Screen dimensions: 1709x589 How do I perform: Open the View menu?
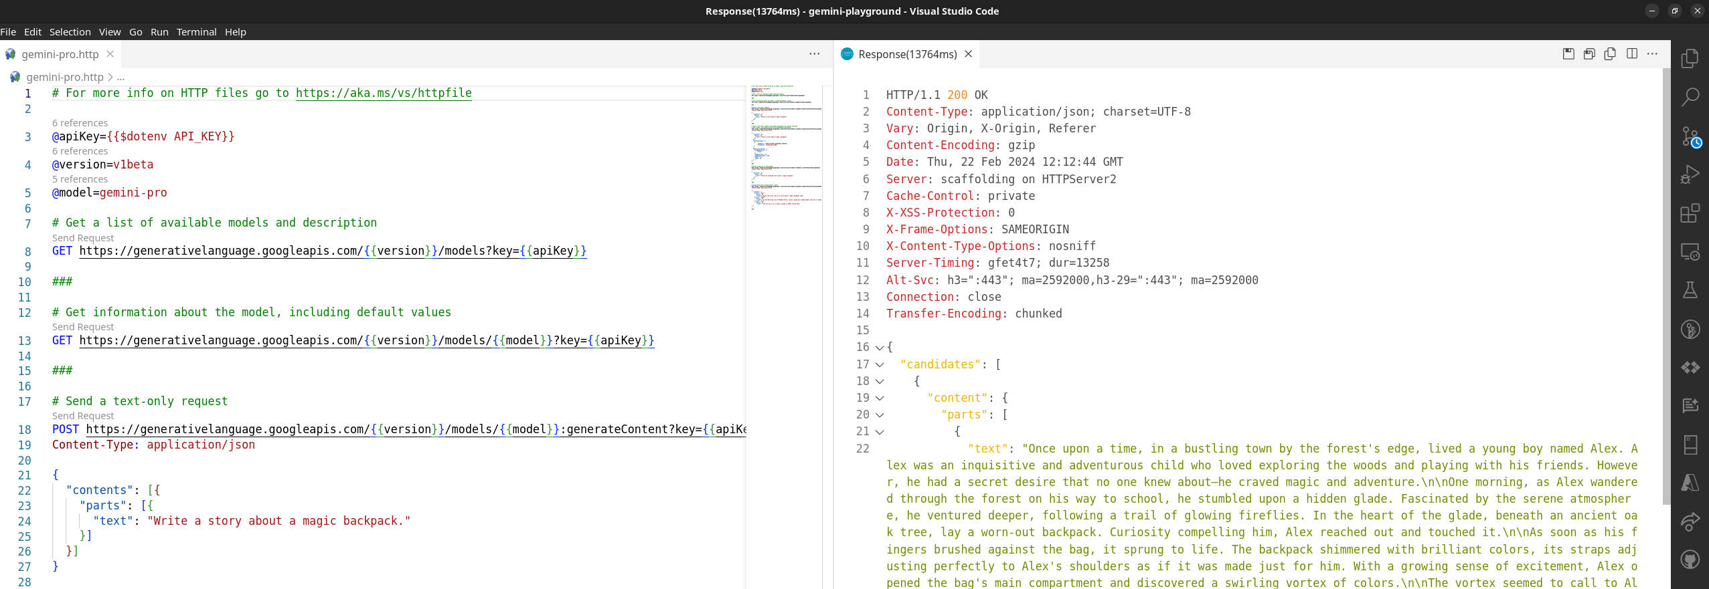click(x=110, y=32)
